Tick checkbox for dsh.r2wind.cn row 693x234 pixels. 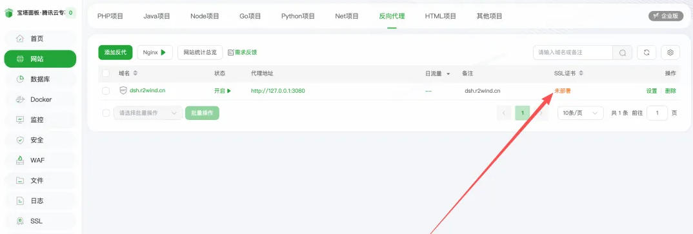coord(106,91)
